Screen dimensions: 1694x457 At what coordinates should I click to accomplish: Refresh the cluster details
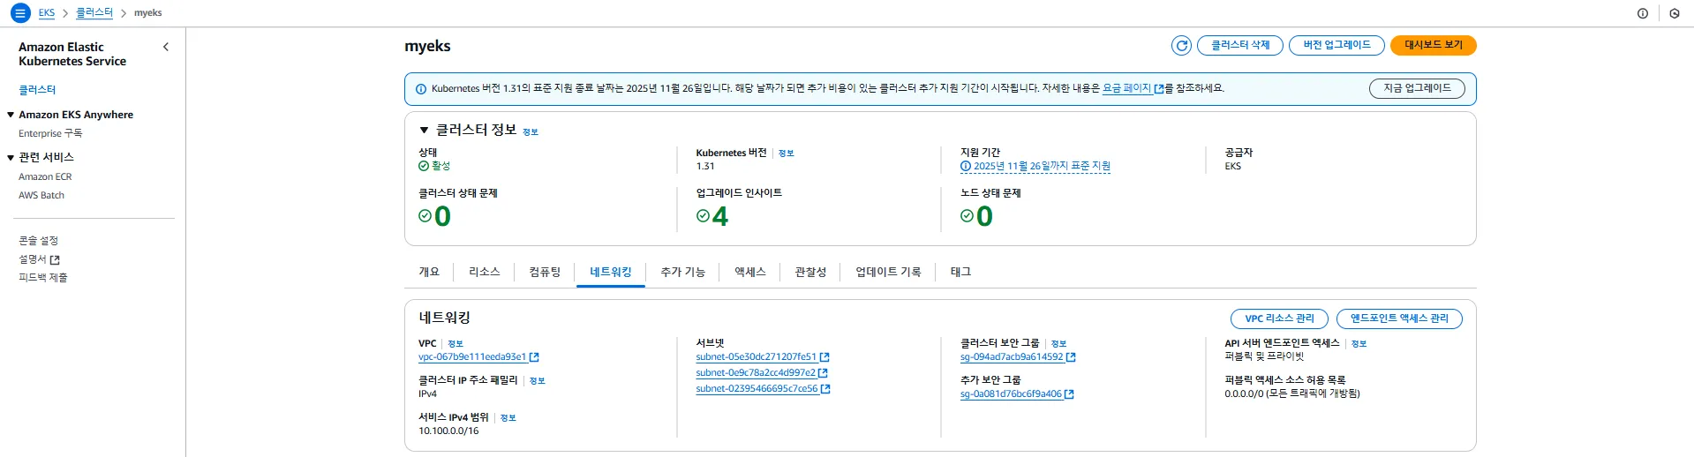coord(1181,45)
